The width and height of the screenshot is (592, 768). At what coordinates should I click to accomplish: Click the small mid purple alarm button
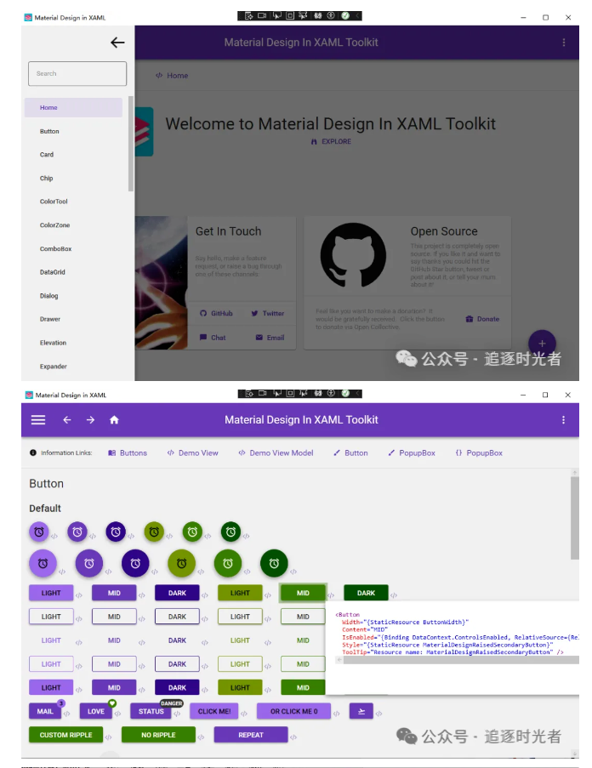77,532
